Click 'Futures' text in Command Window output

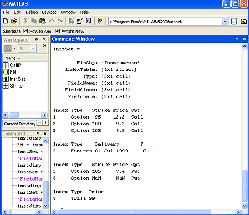click(x=81, y=151)
